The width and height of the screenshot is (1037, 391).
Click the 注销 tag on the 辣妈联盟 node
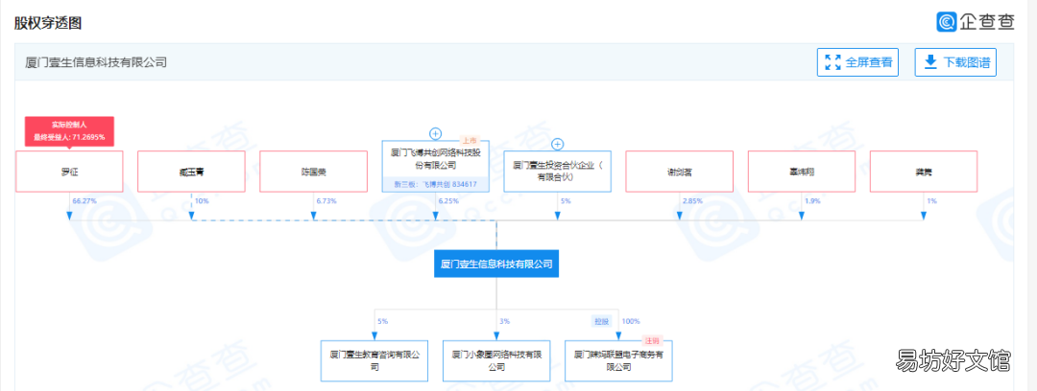click(x=652, y=341)
